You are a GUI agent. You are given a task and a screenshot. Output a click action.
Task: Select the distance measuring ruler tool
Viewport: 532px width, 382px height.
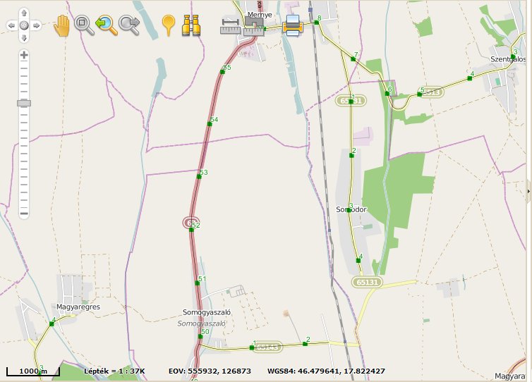coord(230,26)
